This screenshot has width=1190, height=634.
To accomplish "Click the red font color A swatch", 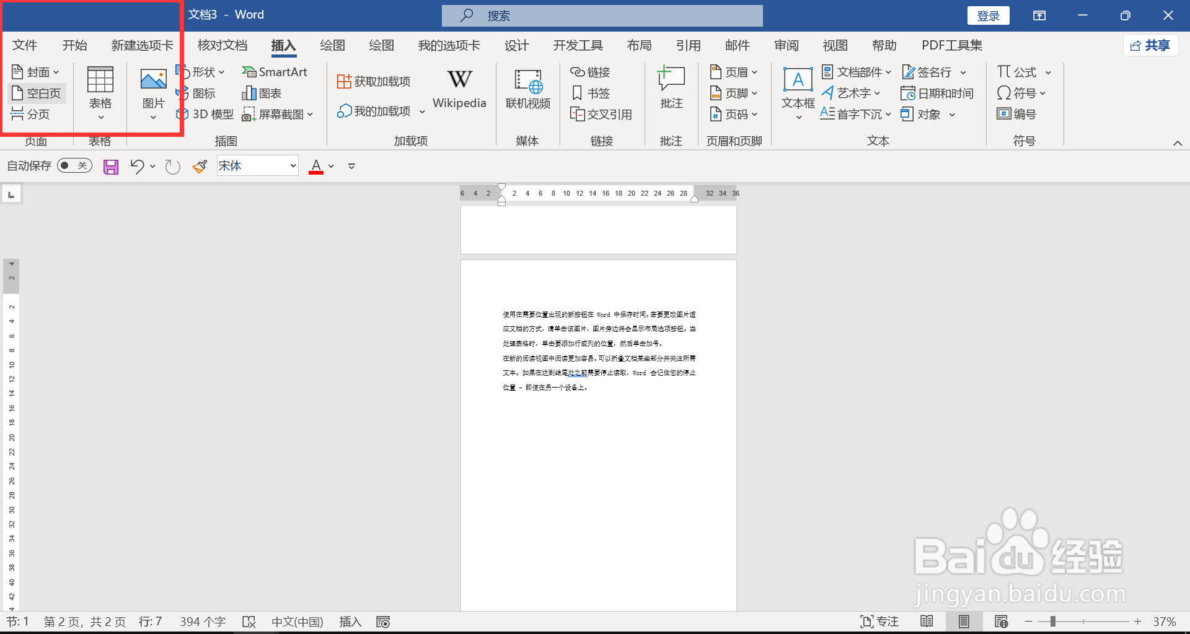I will 316,167.
